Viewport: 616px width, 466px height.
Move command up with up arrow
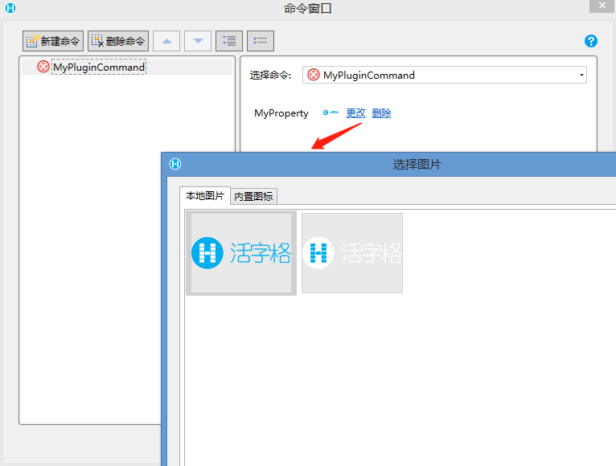[166, 41]
